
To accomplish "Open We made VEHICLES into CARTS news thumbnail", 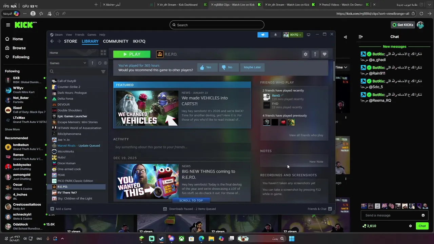I will click(147, 108).
